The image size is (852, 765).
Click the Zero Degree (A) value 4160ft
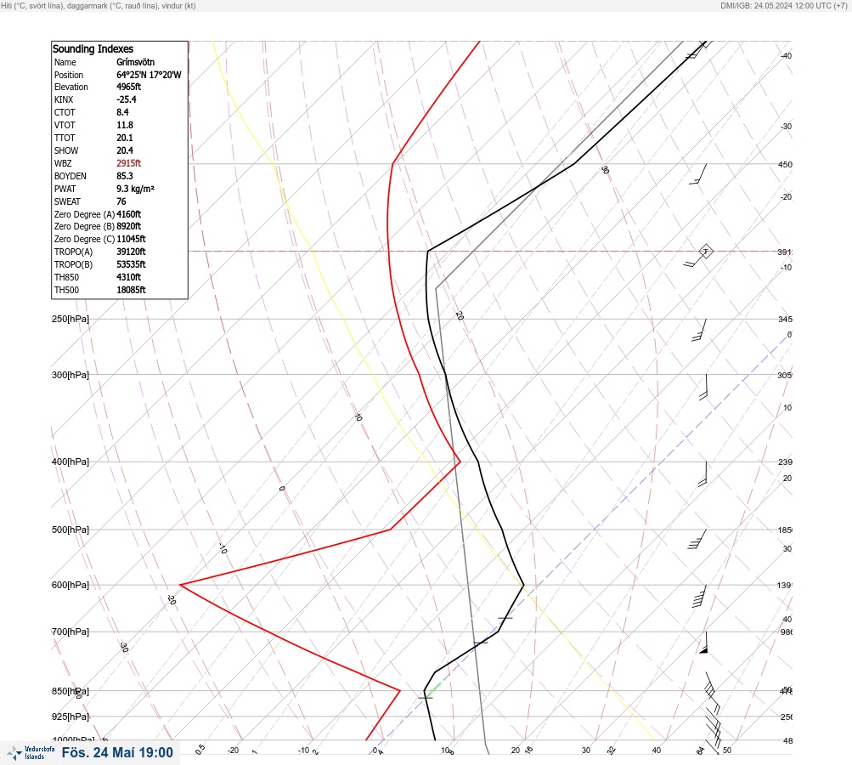pyautogui.click(x=128, y=214)
